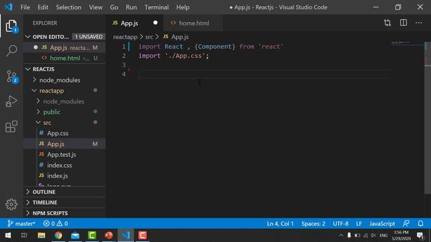Open the Search view in activity bar
Image resolution: width=431 pixels, height=242 pixels.
[x=11, y=51]
